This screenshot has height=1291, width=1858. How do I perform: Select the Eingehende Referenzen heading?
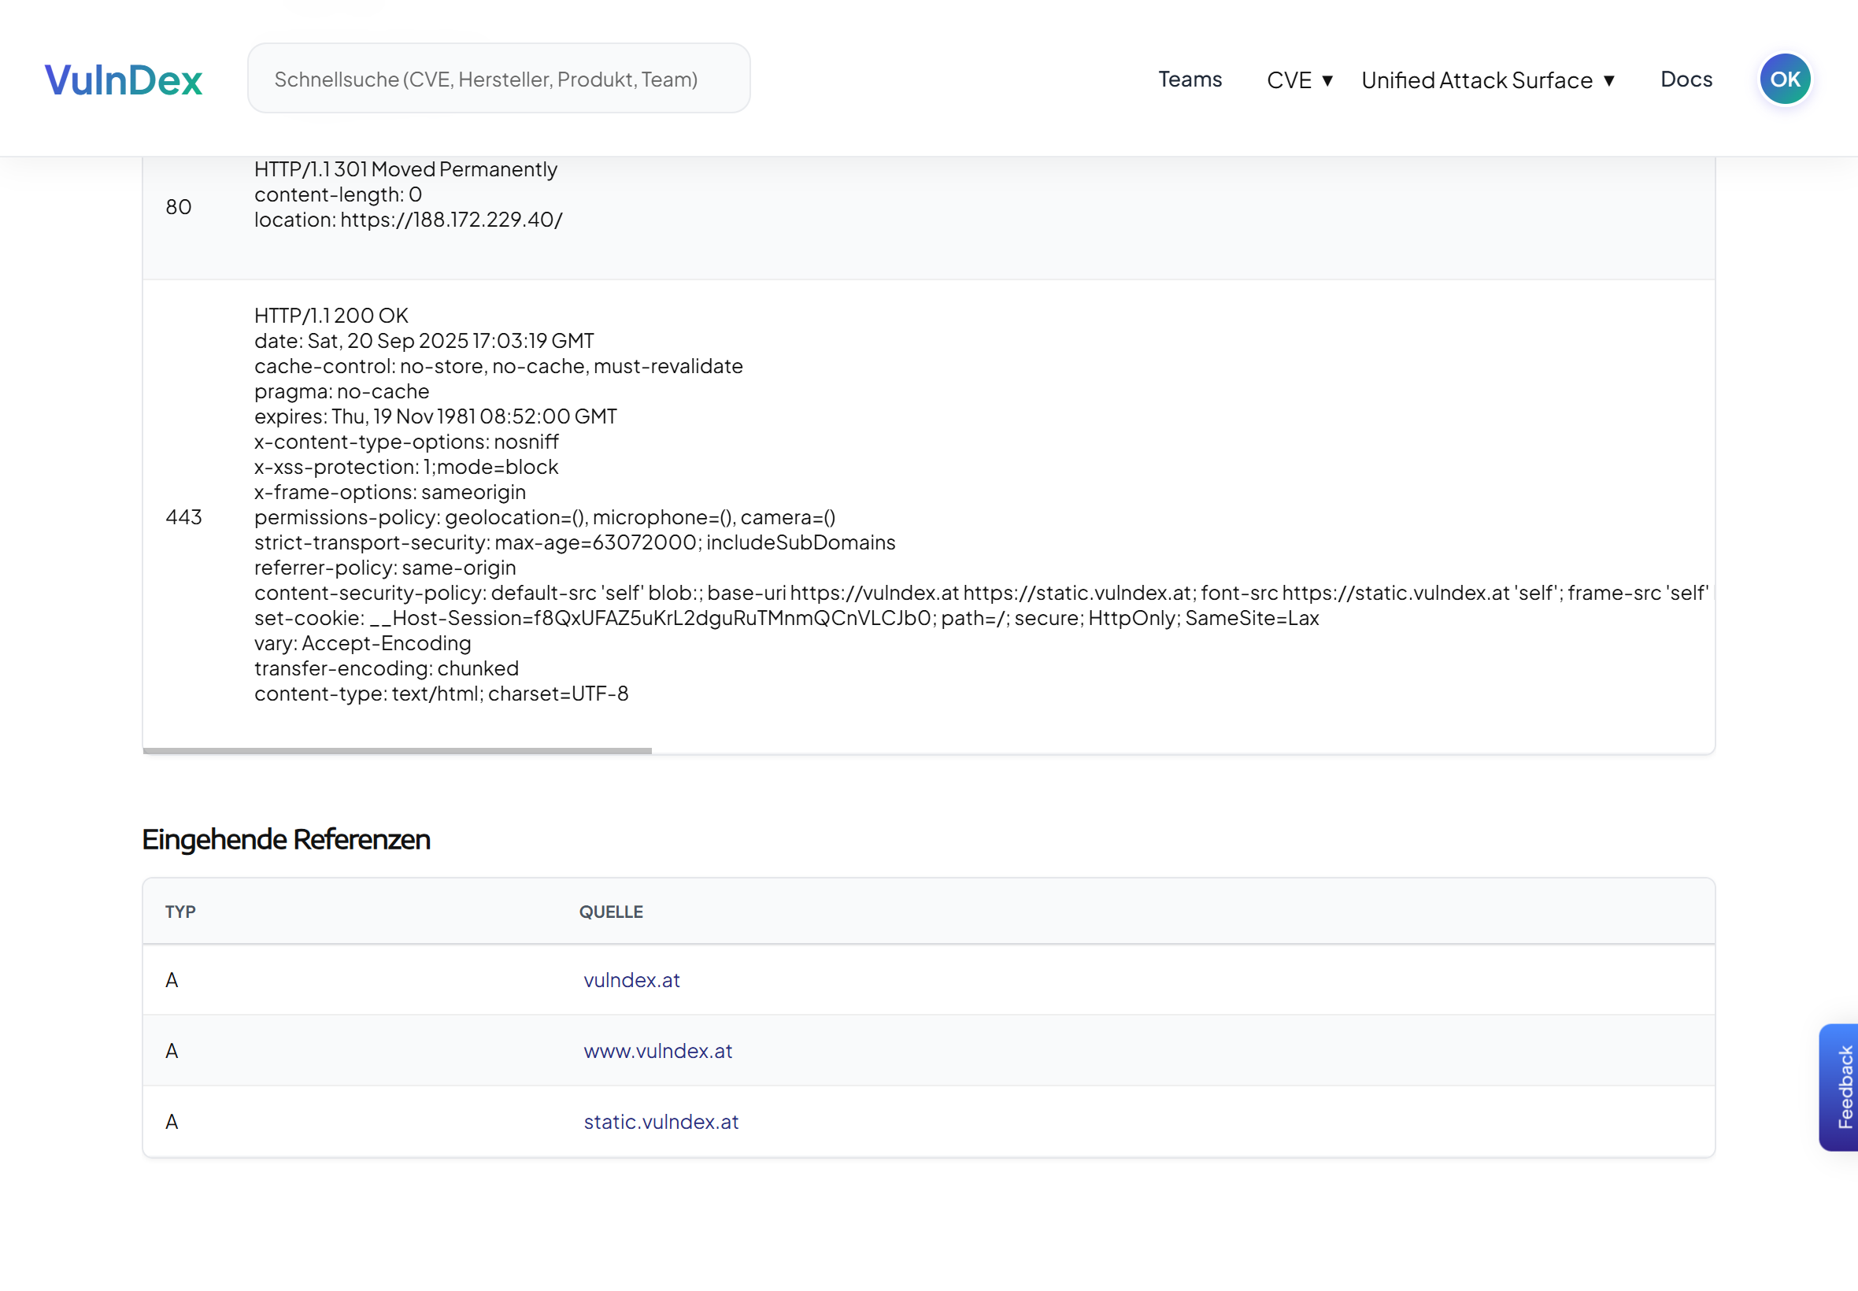pos(286,839)
